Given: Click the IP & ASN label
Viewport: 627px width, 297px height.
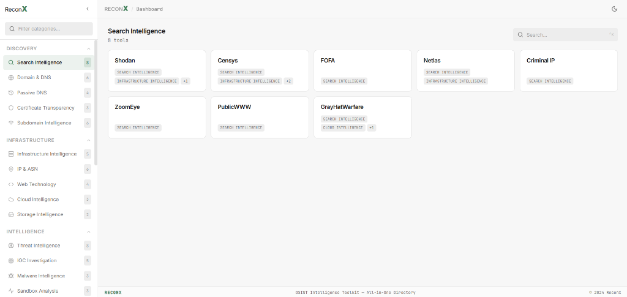Looking at the screenshot, I should pos(27,169).
